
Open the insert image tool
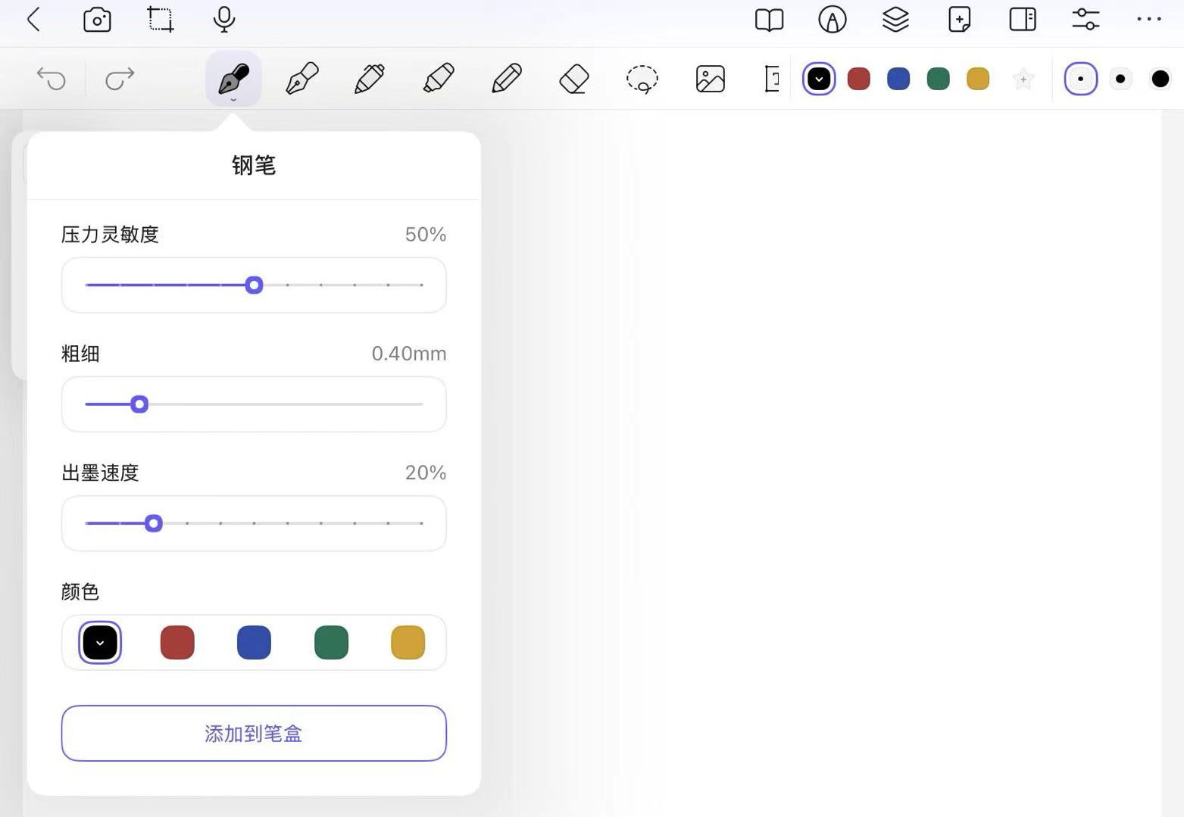(x=710, y=79)
